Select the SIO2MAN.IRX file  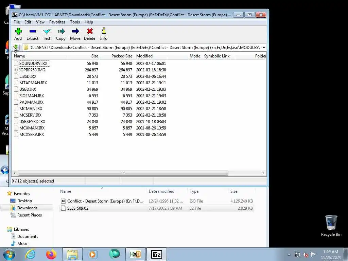[x=32, y=95]
